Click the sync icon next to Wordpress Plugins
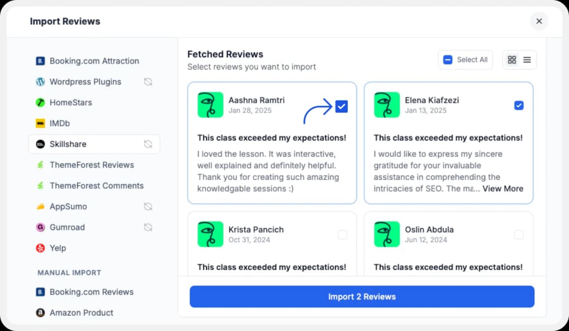 pyautogui.click(x=148, y=82)
